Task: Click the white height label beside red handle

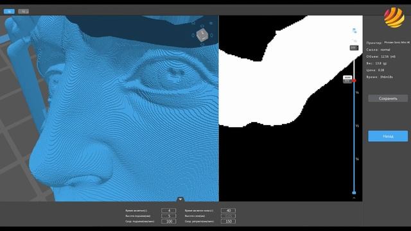Action: click(347, 78)
